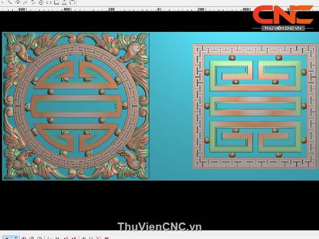Select the ellipse drawing tool

pos(48,3)
